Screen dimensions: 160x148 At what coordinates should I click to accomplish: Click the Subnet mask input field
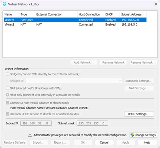[92, 123]
